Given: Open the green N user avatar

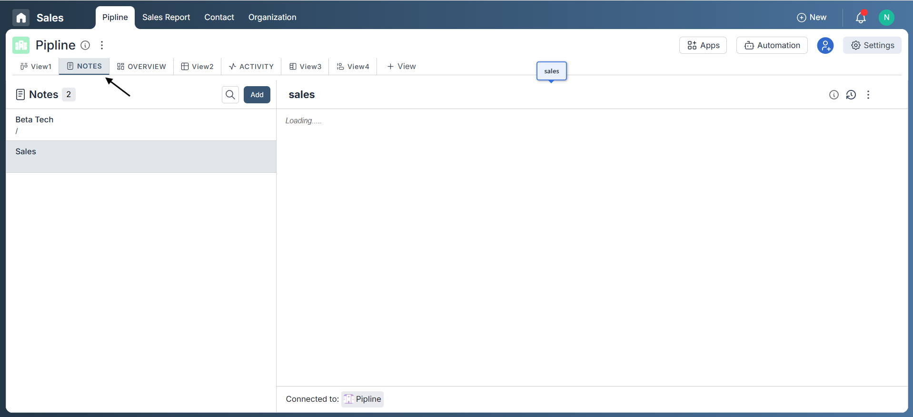Looking at the screenshot, I should (x=886, y=17).
